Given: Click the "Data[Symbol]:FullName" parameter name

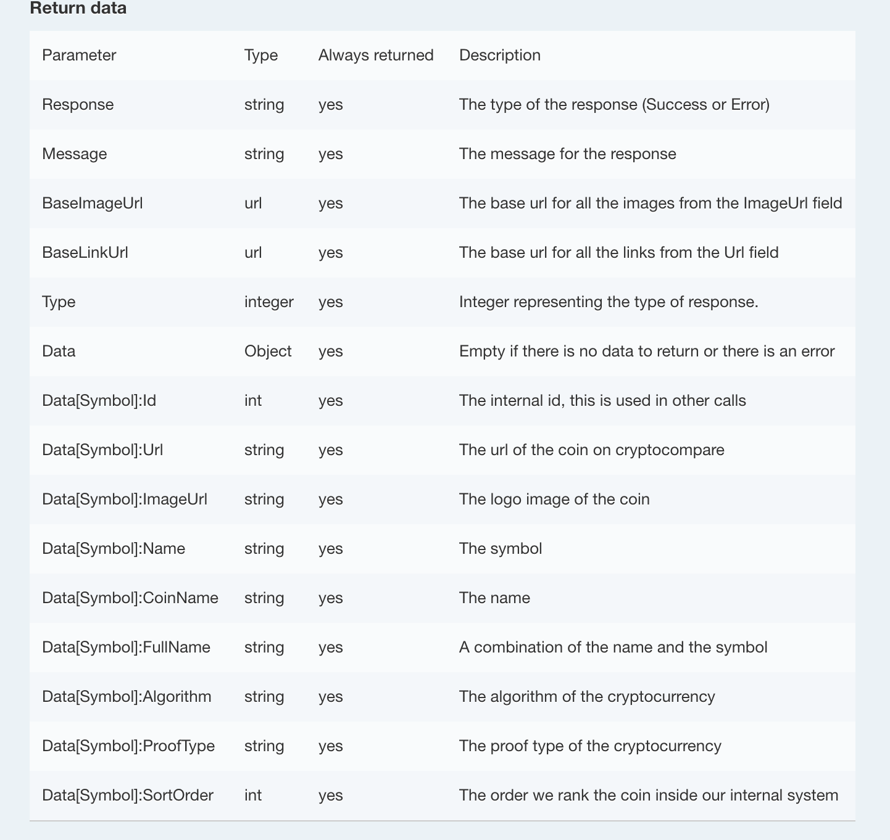Looking at the screenshot, I should (127, 648).
